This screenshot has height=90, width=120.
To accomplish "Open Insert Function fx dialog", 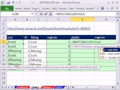I will [51, 14].
